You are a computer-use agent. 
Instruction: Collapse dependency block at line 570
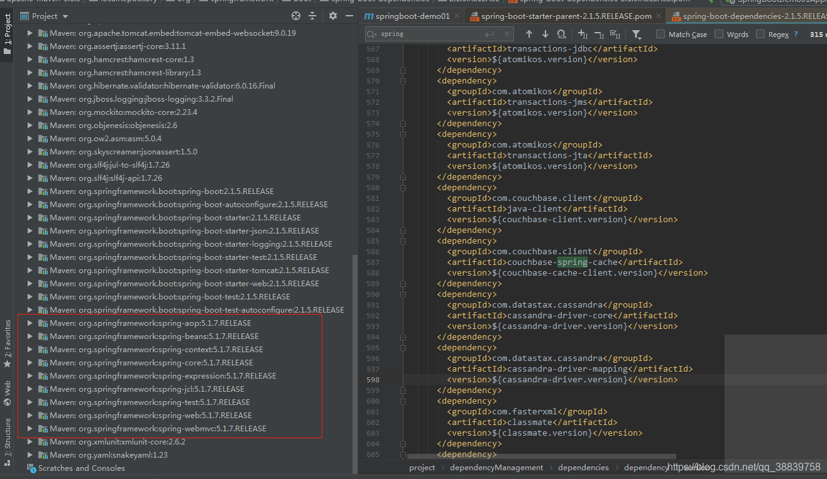403,81
